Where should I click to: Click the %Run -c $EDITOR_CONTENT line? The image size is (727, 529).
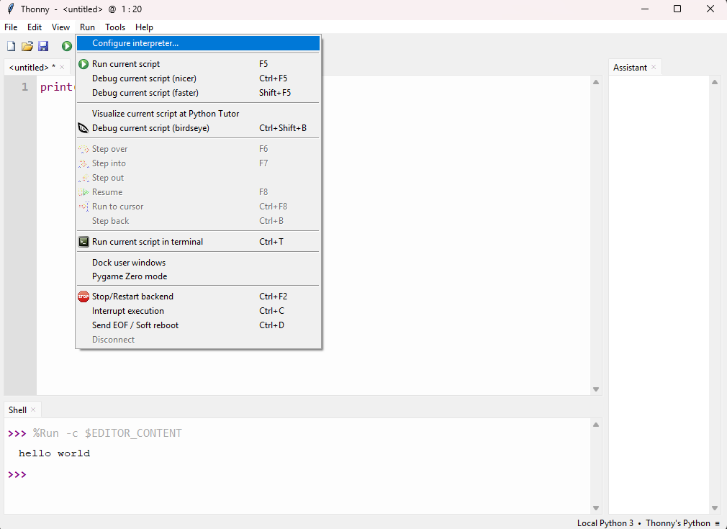coord(107,433)
